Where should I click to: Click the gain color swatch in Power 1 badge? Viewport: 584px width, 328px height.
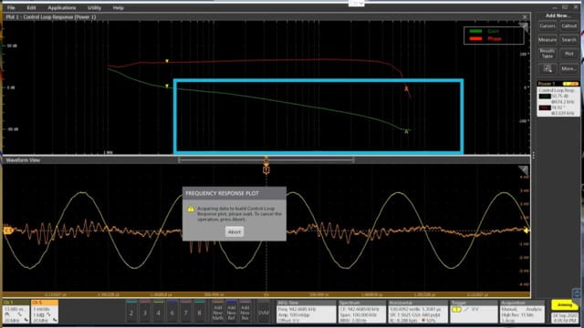pyautogui.click(x=545, y=97)
